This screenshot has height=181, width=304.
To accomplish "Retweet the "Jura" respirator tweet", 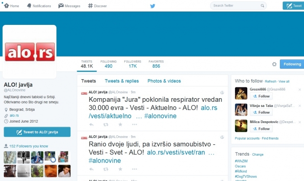I will click(106, 124).
